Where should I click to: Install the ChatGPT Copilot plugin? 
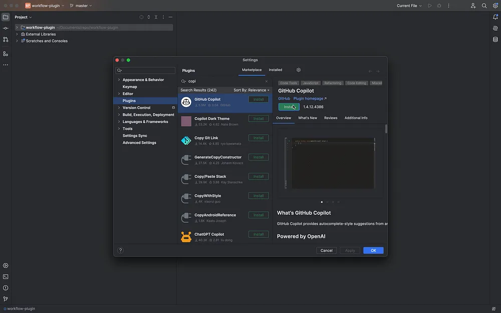(x=259, y=234)
